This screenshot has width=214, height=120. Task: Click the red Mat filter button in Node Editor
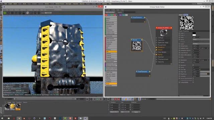tap(106, 15)
